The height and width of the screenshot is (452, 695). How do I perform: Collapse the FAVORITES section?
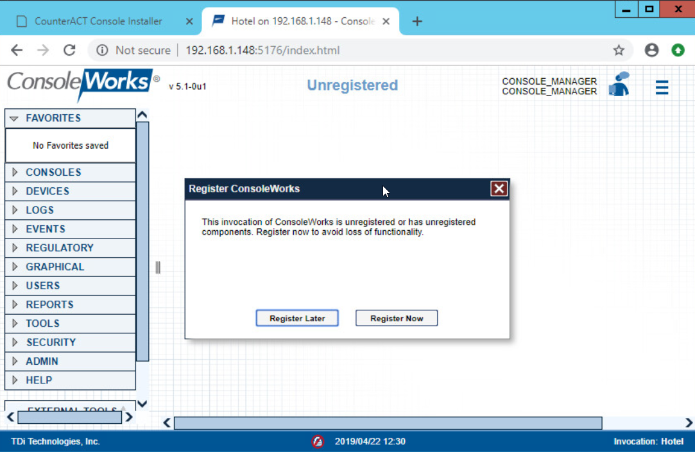coord(70,118)
